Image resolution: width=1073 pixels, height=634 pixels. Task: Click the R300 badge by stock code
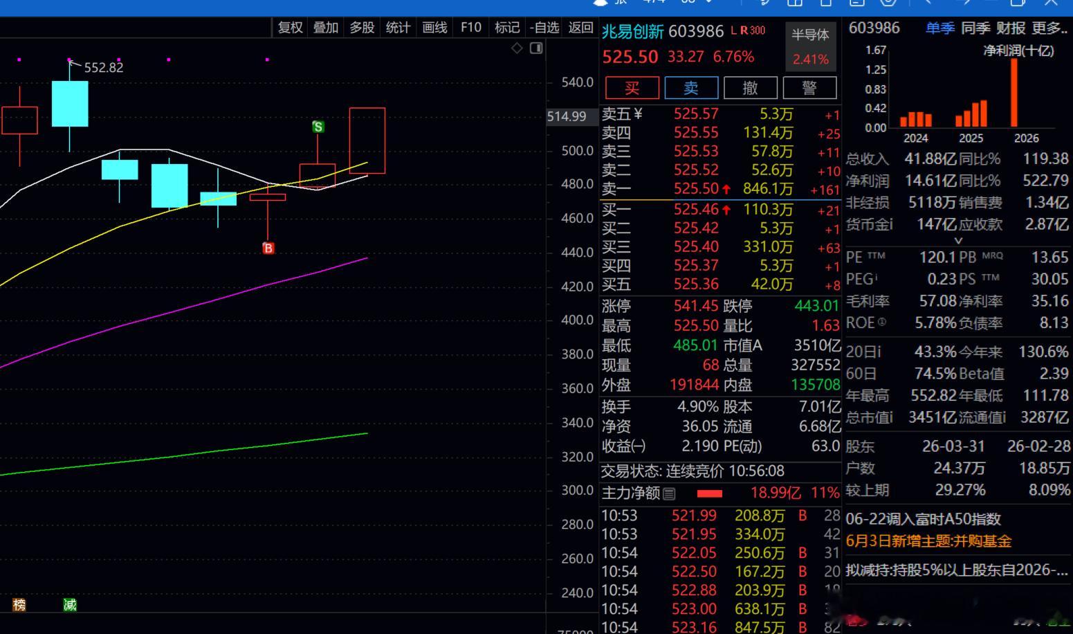pos(753,30)
